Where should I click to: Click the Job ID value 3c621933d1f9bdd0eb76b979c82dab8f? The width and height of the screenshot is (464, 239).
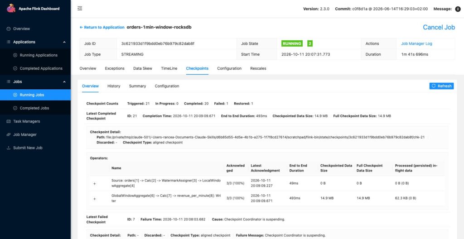coord(157,43)
